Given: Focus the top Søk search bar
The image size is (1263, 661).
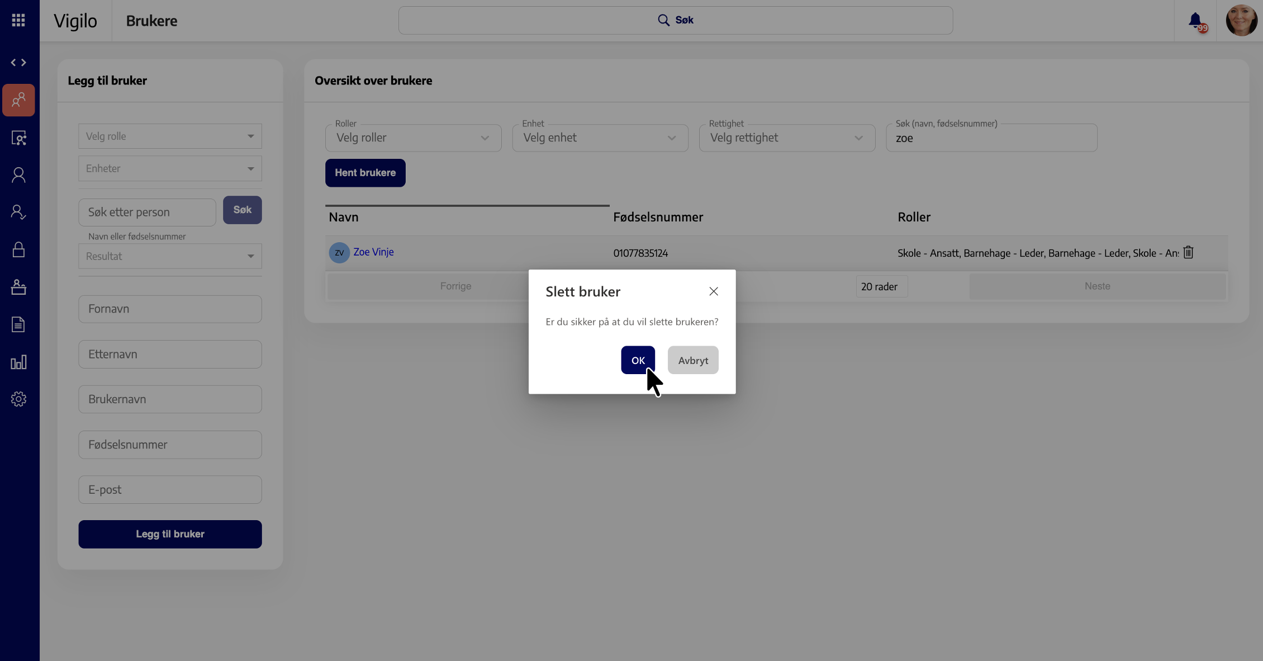Looking at the screenshot, I should [675, 21].
